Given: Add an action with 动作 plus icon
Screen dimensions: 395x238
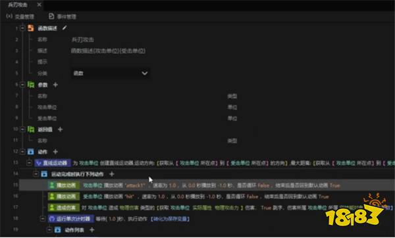Looking at the screenshot, I should point(55,152).
